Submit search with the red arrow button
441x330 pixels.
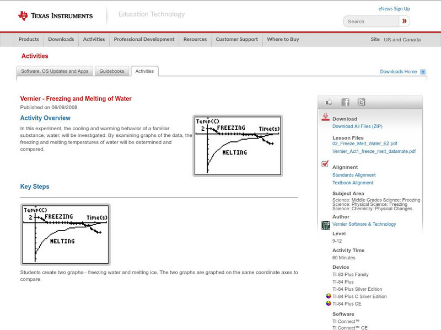[405, 22]
